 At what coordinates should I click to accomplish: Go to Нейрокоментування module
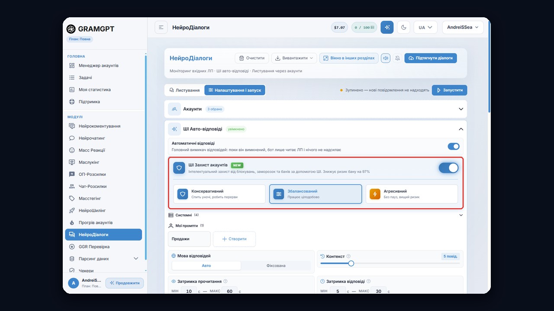[x=104, y=126]
